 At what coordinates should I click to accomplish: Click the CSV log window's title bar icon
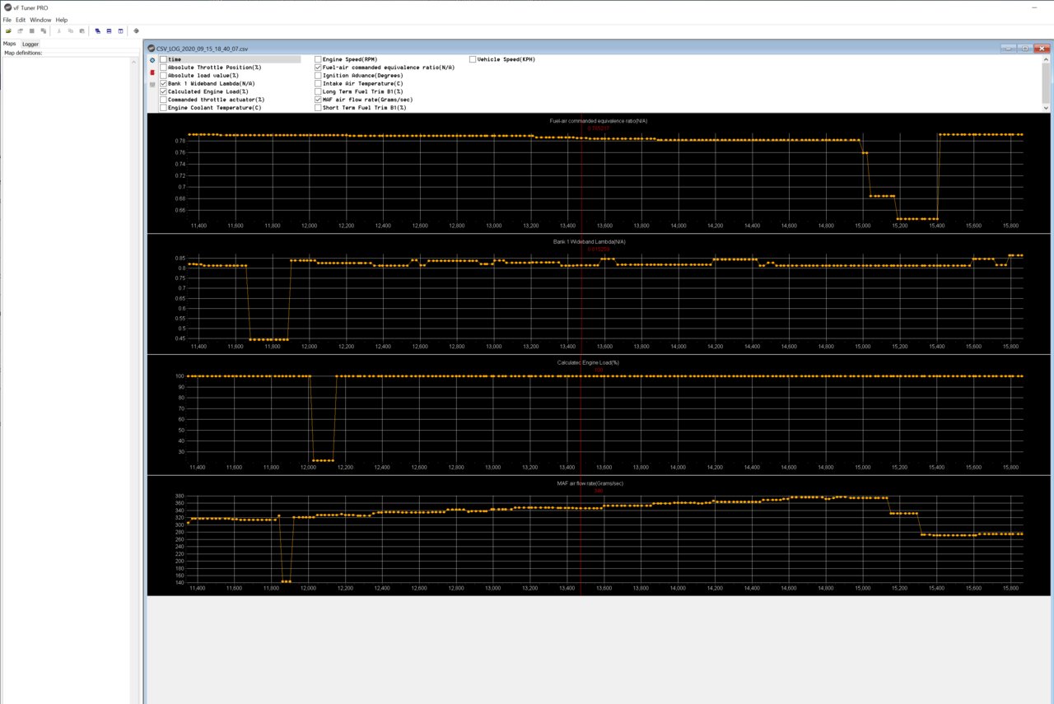click(152, 49)
